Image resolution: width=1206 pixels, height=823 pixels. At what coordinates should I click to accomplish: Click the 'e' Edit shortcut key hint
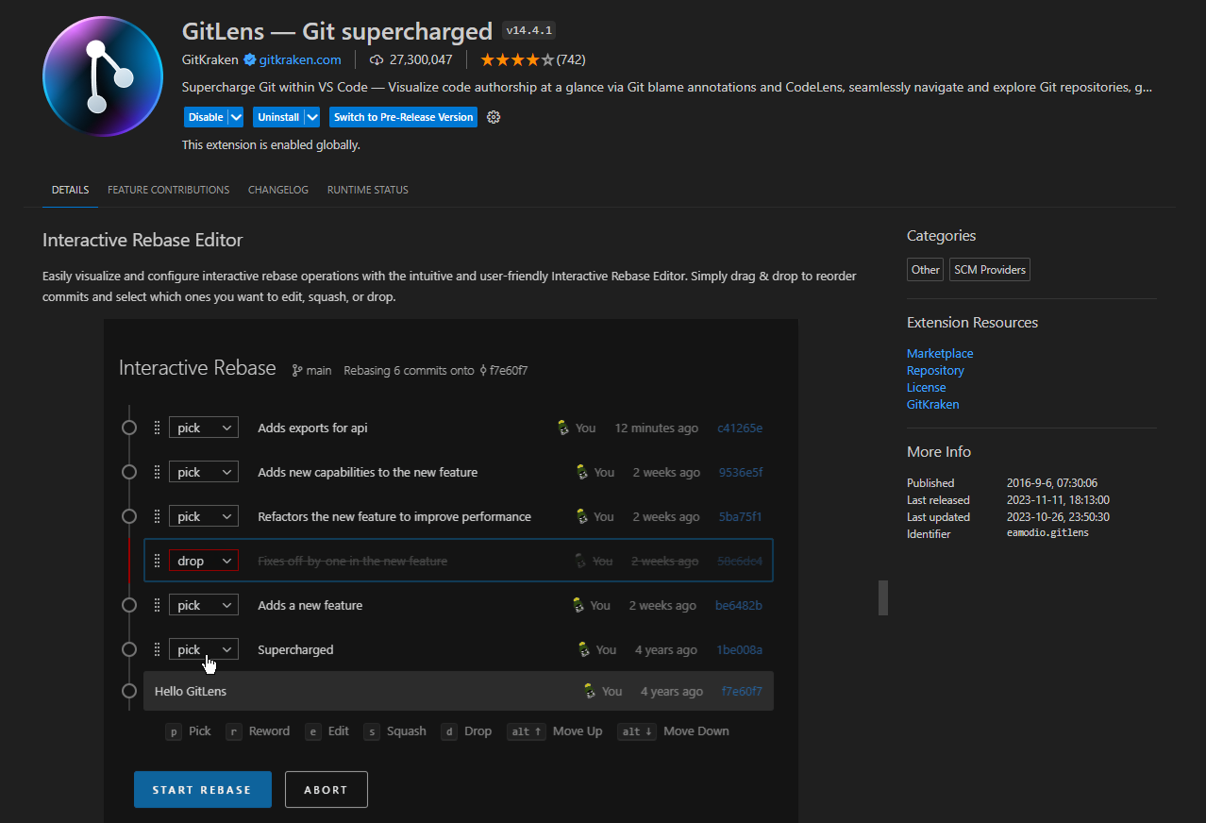tap(313, 731)
